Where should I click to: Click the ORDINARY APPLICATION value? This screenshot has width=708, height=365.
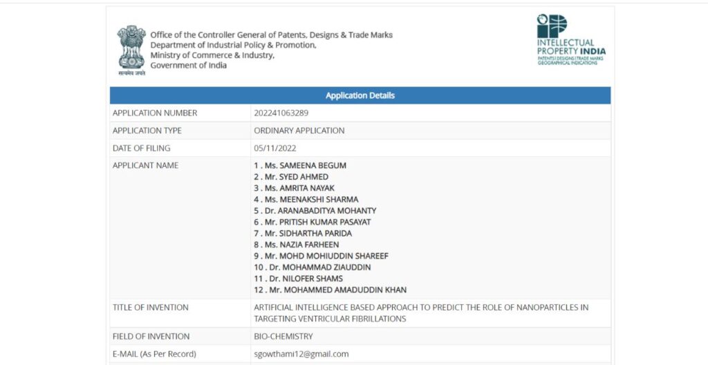[x=299, y=131]
